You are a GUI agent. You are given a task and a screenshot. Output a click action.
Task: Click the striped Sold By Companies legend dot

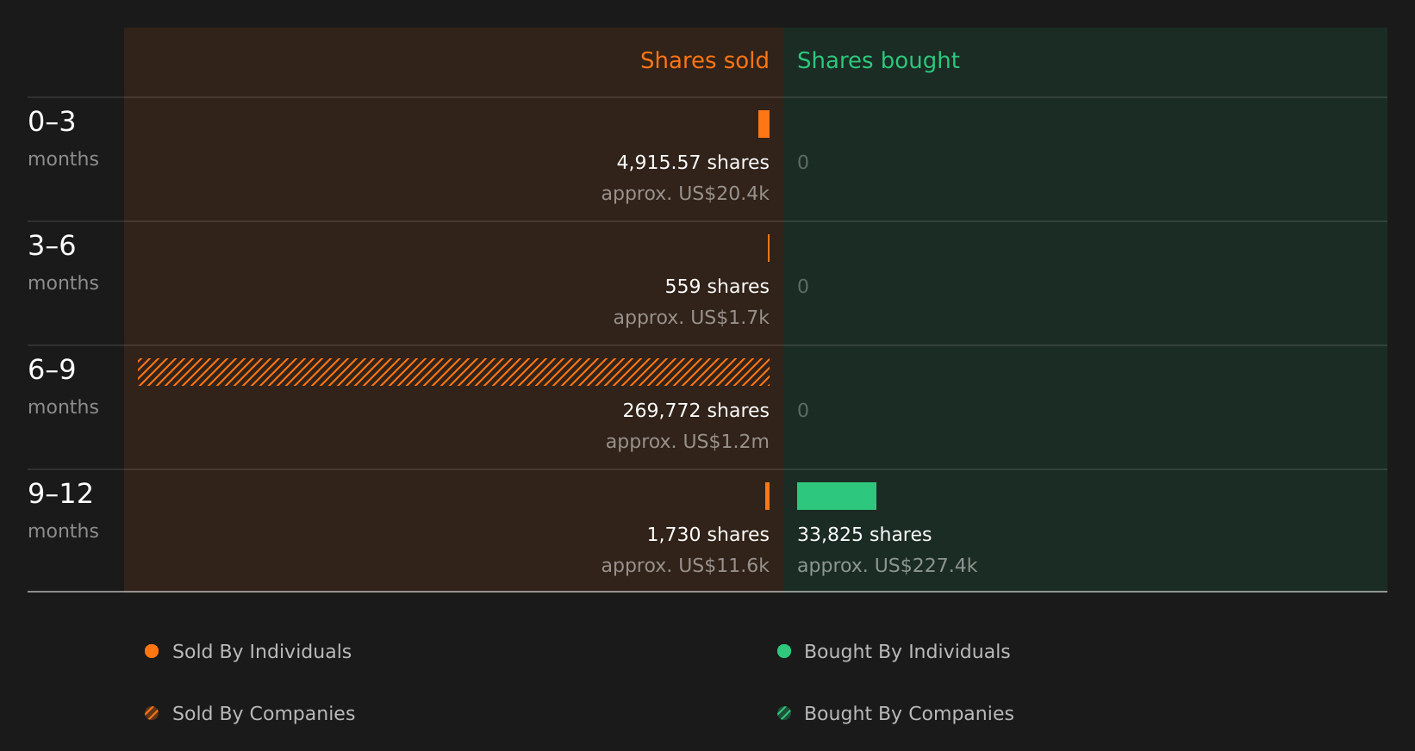152,713
